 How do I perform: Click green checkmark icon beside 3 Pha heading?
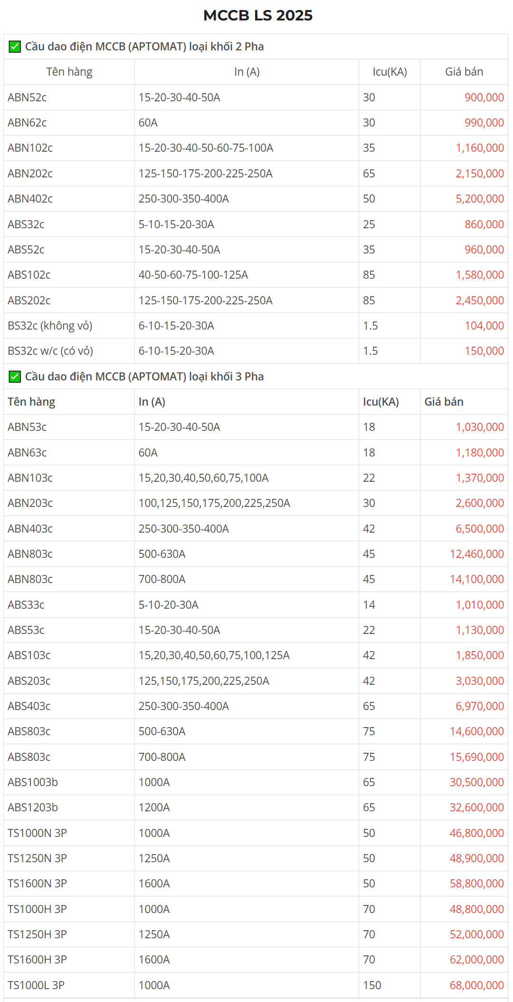[15, 377]
